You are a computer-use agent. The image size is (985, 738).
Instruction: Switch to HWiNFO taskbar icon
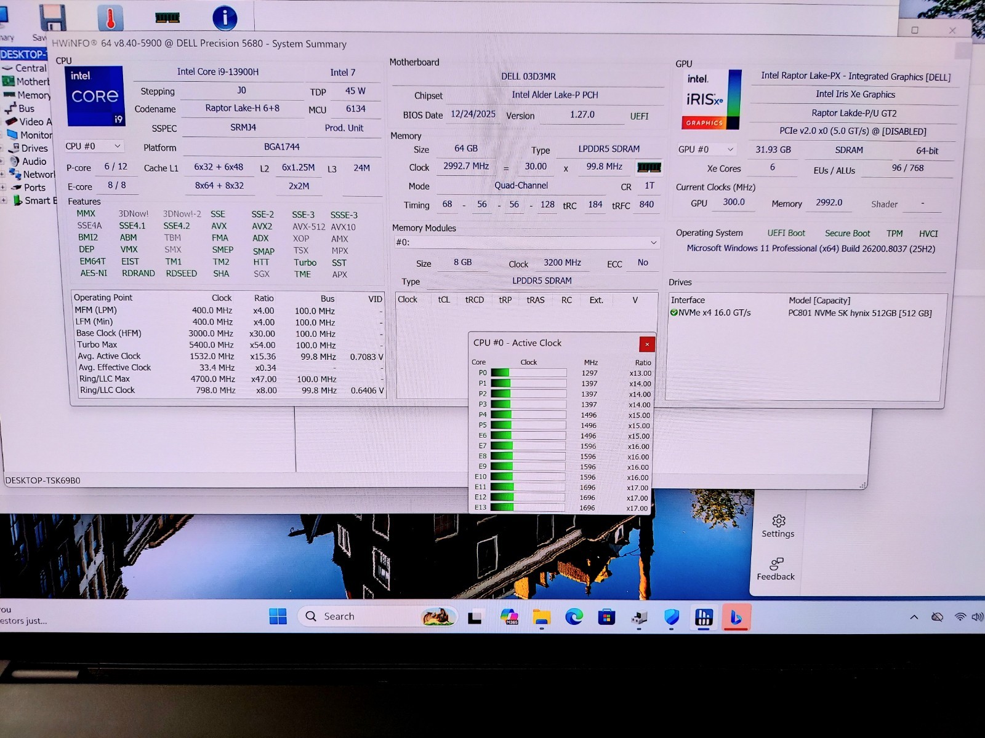704,617
